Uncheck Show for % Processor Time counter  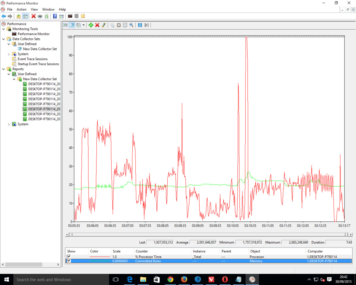pyautogui.click(x=69, y=257)
